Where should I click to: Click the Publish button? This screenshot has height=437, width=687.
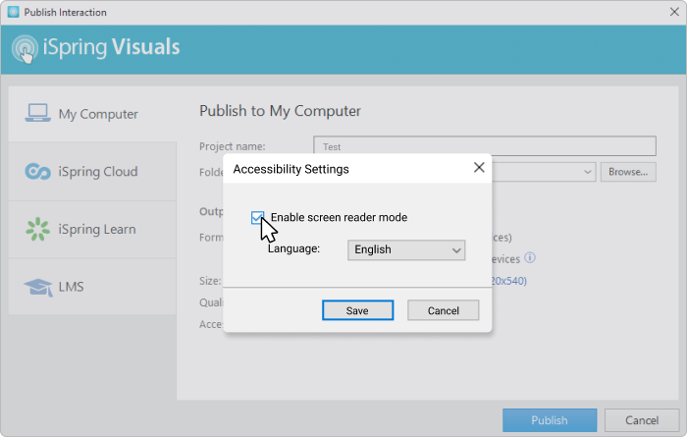click(550, 420)
